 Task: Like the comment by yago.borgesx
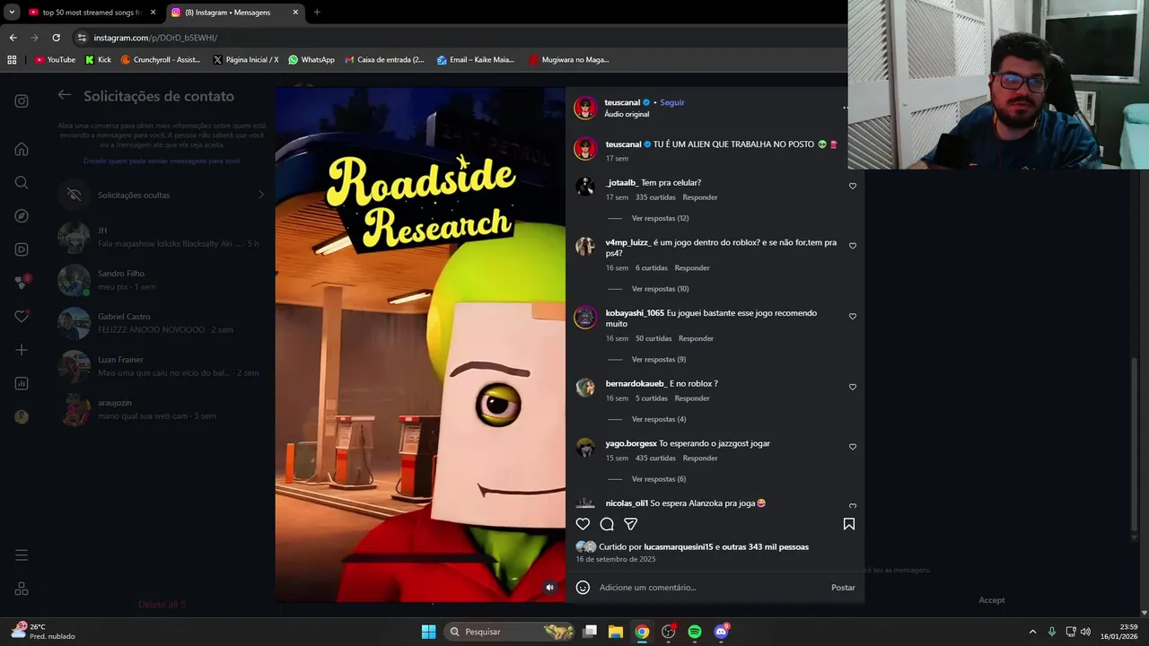(853, 447)
